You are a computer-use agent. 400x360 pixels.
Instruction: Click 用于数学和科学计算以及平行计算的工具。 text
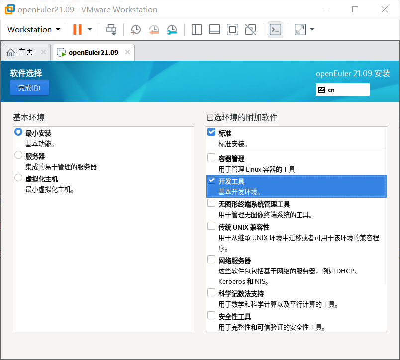coord(279,304)
